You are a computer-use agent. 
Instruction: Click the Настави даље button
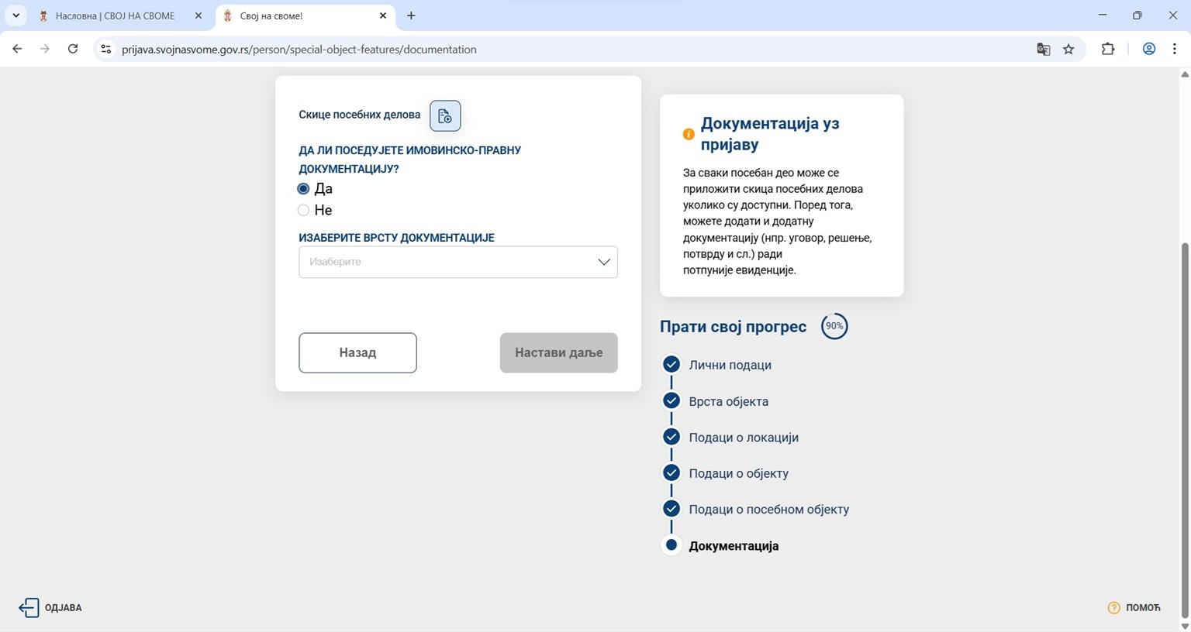pyautogui.click(x=558, y=352)
